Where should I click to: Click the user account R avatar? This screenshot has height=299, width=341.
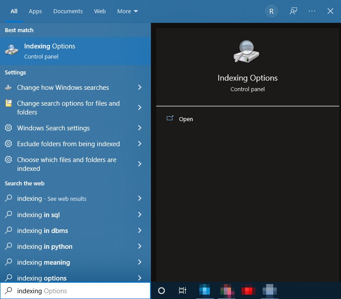coord(271,11)
